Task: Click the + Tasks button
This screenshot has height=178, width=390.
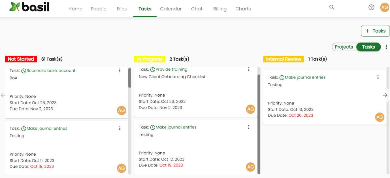Action: click(375, 31)
